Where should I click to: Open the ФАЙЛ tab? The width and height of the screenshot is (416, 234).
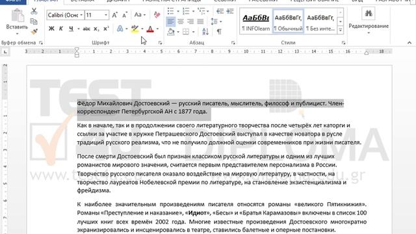pyautogui.click(x=13, y=1)
